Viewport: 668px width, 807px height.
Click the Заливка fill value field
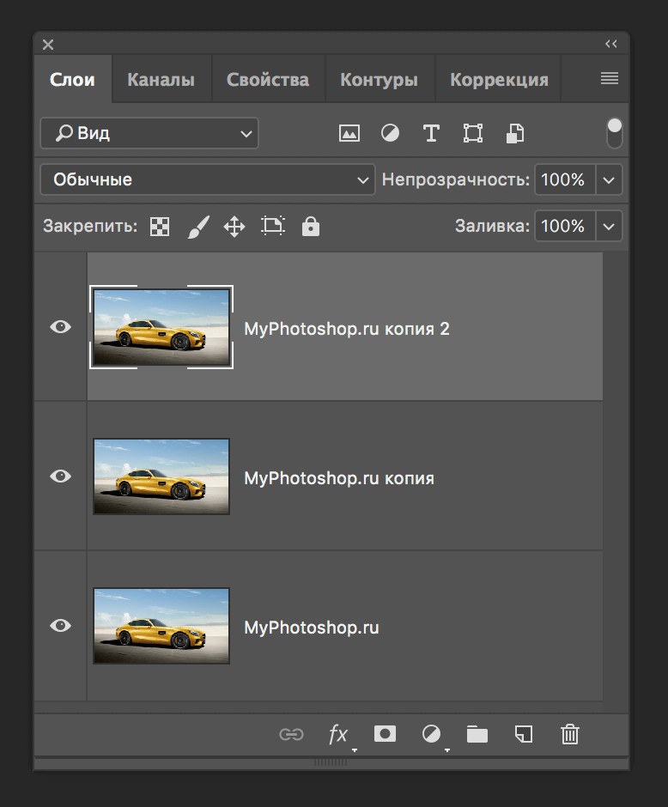click(563, 227)
